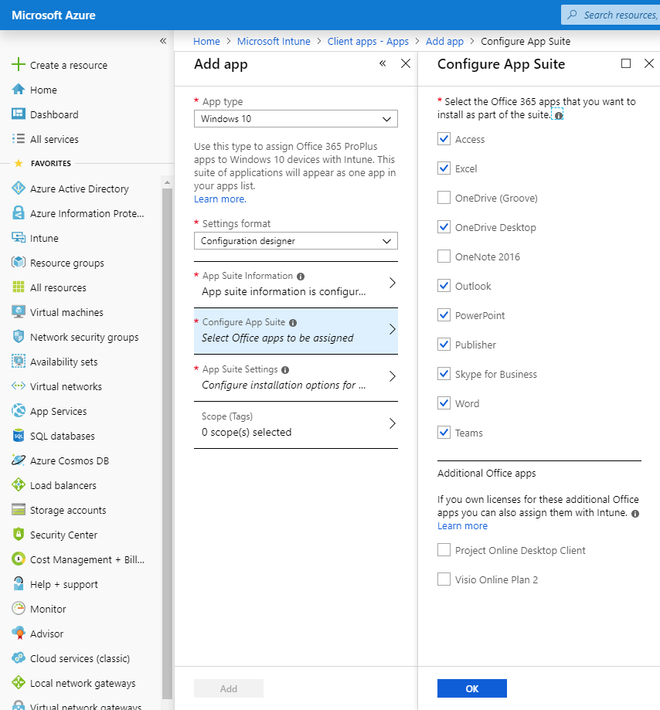Open Network security groups shield icon
Image resolution: width=660 pixels, height=710 pixels.
point(19,336)
